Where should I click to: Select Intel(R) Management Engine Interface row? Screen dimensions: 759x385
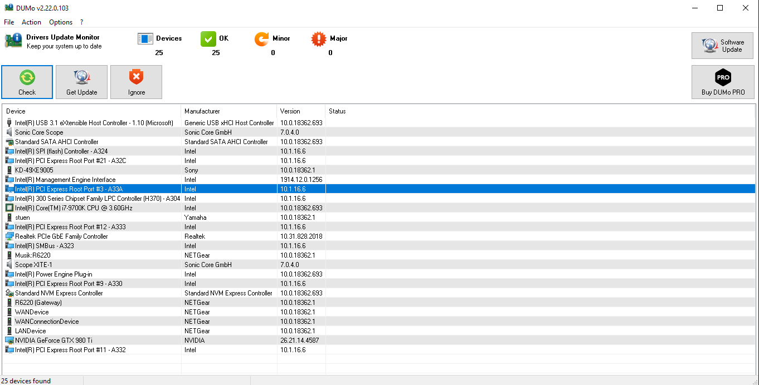pos(65,180)
